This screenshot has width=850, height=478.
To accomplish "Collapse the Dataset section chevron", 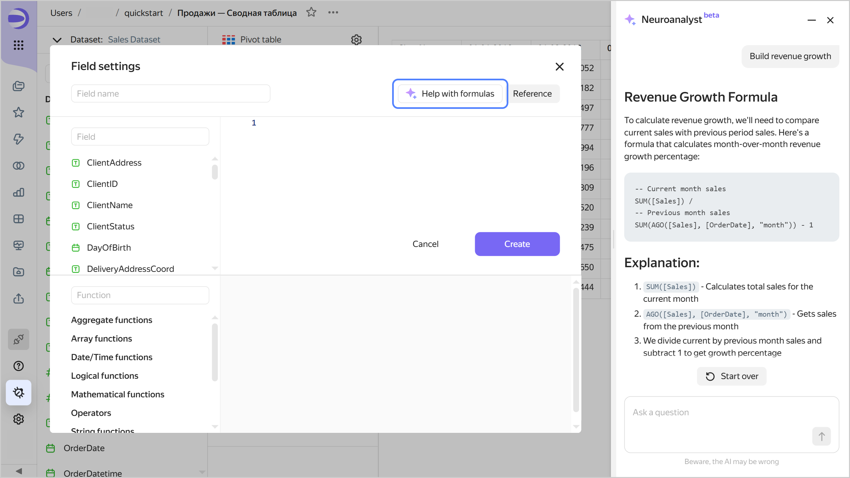I will (x=57, y=40).
